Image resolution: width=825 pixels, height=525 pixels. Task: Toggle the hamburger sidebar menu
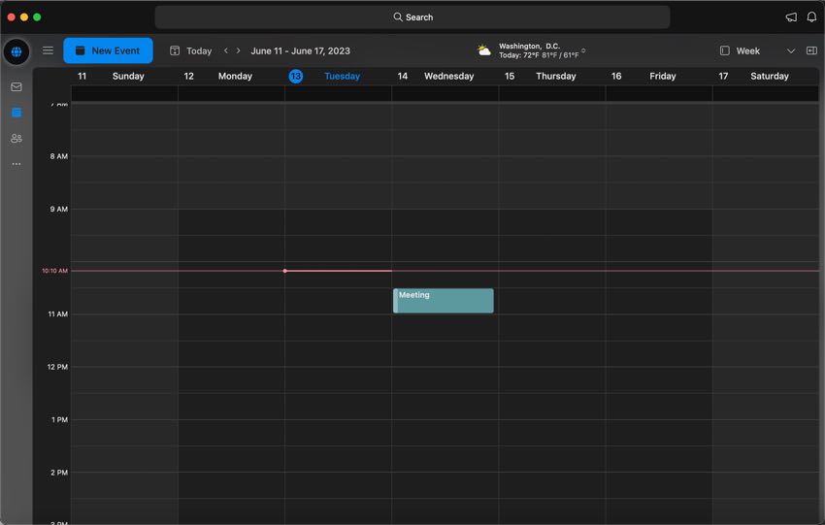[x=48, y=50]
